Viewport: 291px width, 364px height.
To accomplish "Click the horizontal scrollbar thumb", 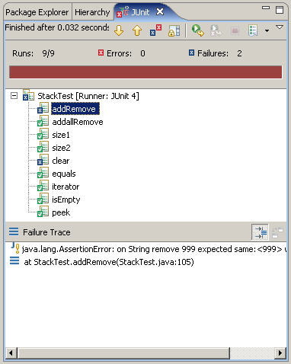I will coord(123,353).
